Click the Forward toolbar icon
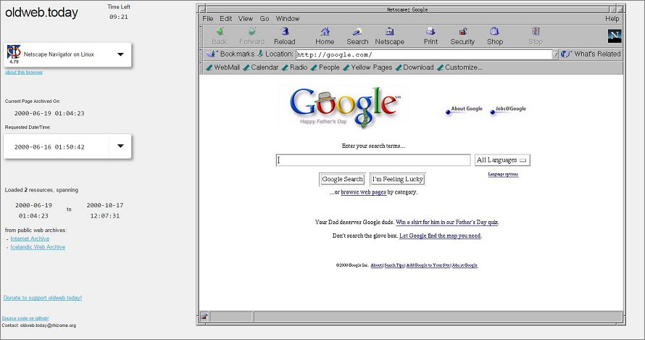 click(251, 36)
